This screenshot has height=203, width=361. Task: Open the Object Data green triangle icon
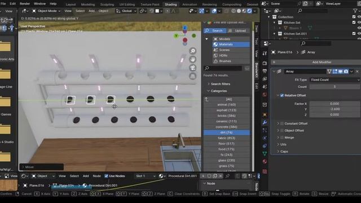coord(265,154)
